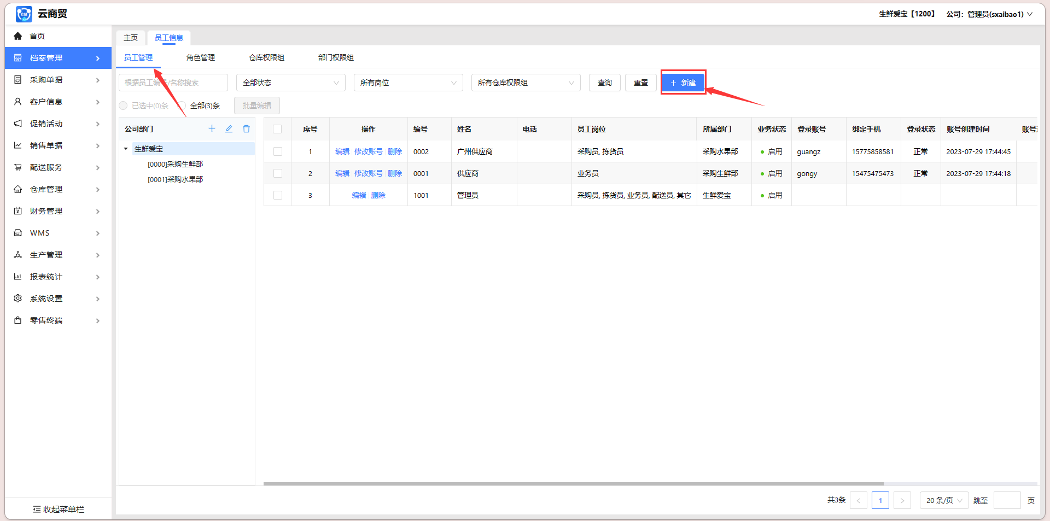
Task: Click the 财务管理 icon
Action: (18, 211)
